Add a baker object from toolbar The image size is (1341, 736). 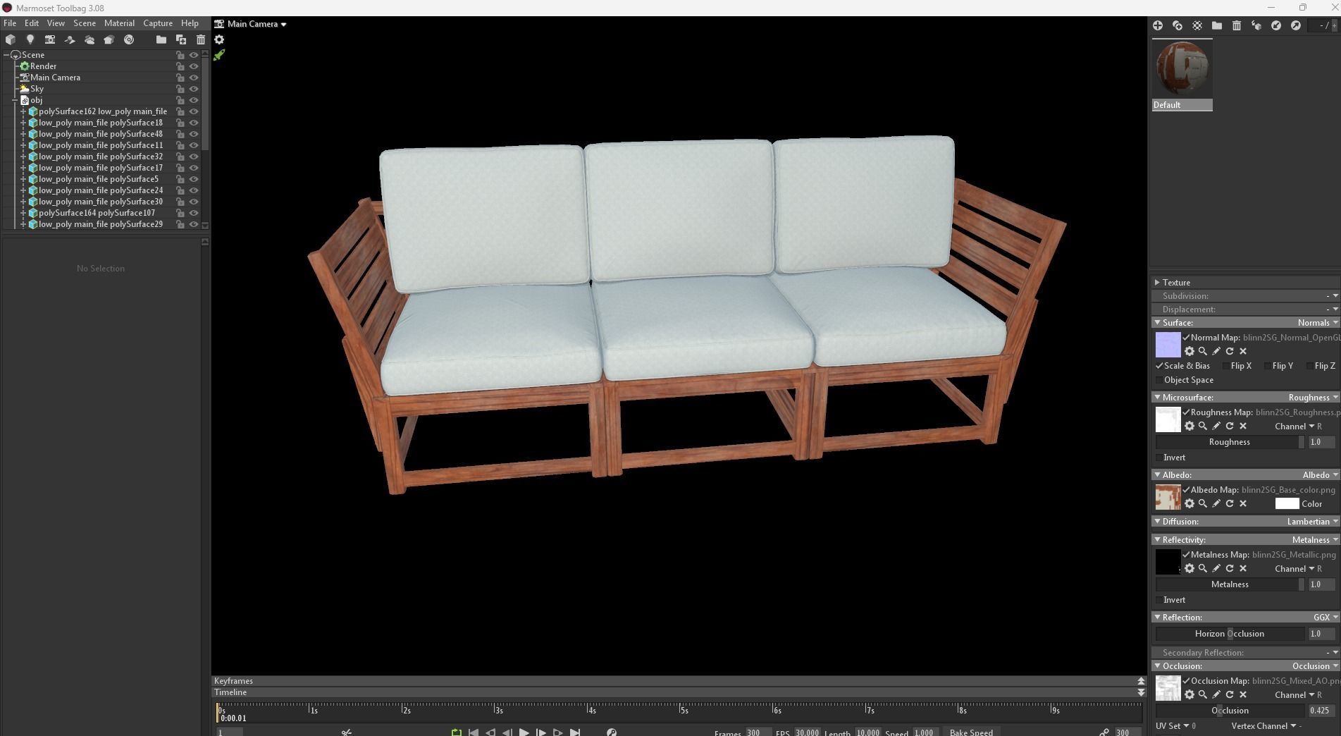click(109, 40)
